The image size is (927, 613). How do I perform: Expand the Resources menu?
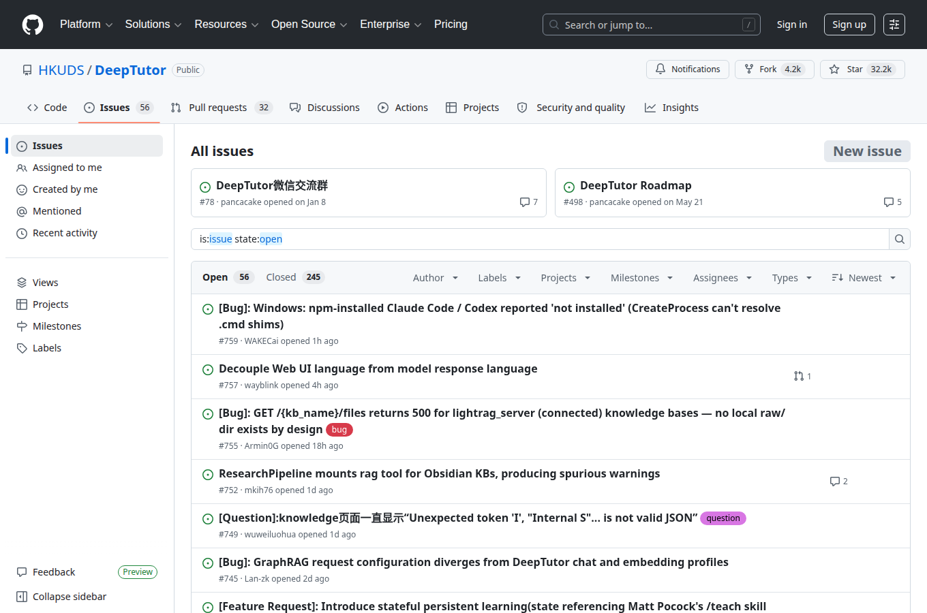point(226,25)
